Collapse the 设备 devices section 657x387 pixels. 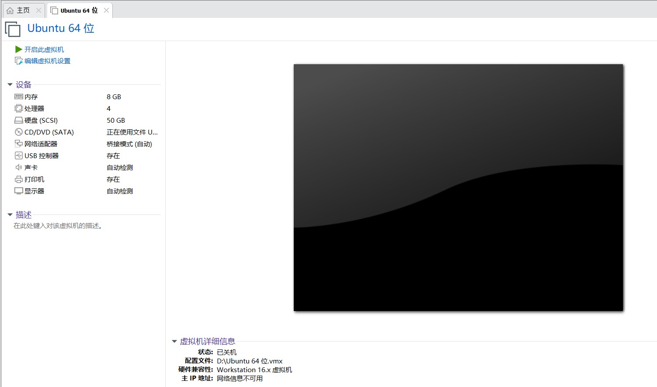click(x=10, y=85)
